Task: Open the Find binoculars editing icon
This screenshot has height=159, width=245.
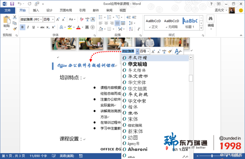Action: tap(211, 19)
